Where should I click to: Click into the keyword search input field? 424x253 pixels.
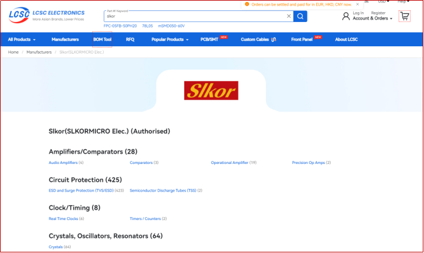click(x=195, y=16)
